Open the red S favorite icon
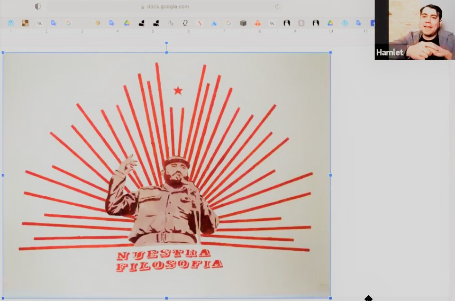This screenshot has height=301, width=455. [x=200, y=23]
